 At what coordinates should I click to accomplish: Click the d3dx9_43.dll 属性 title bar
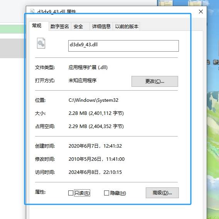coord(112,12)
